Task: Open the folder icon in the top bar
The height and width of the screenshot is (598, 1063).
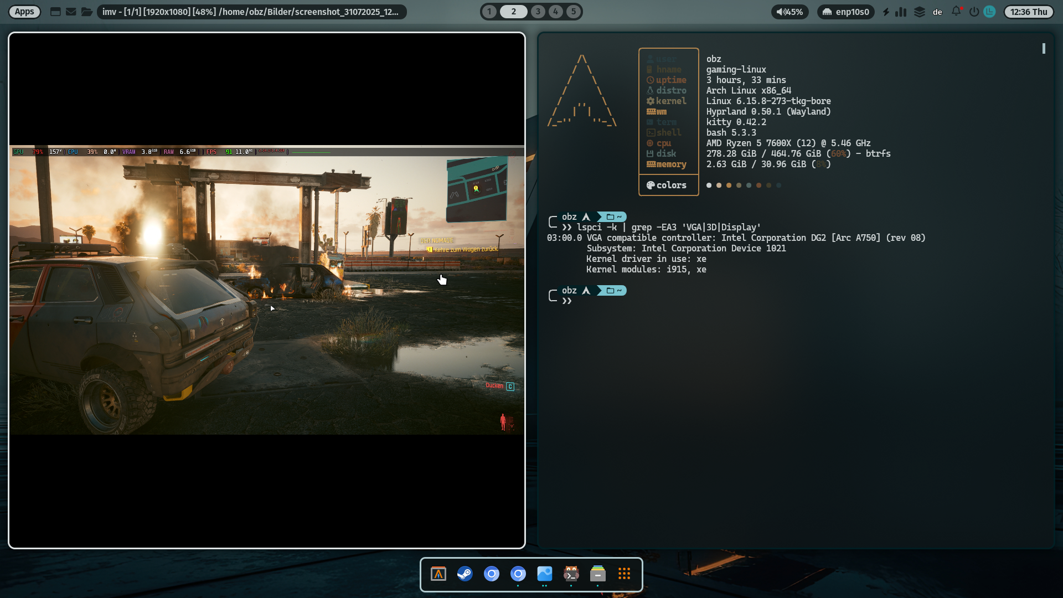Action: pyautogui.click(x=87, y=11)
